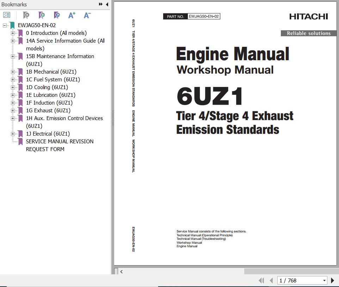Go to previous page arrow
This screenshot has width=339, height=287.
coord(271,281)
